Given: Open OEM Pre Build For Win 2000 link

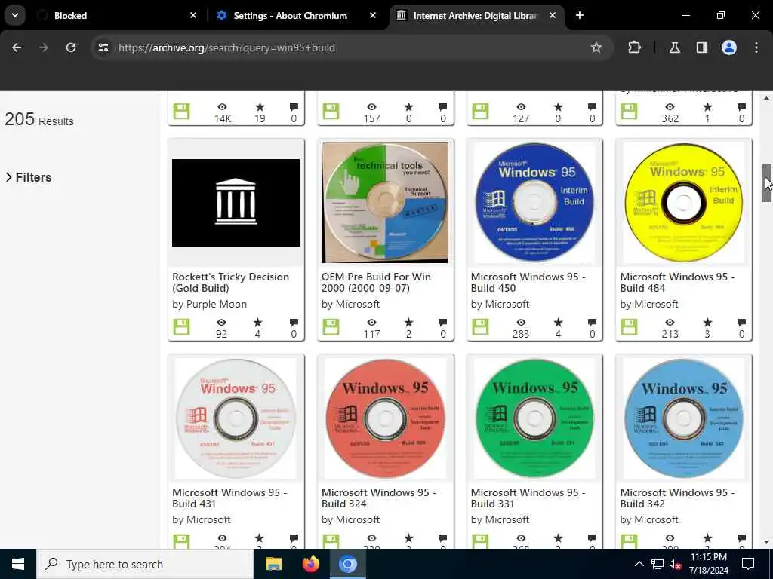Looking at the screenshot, I should tap(376, 283).
